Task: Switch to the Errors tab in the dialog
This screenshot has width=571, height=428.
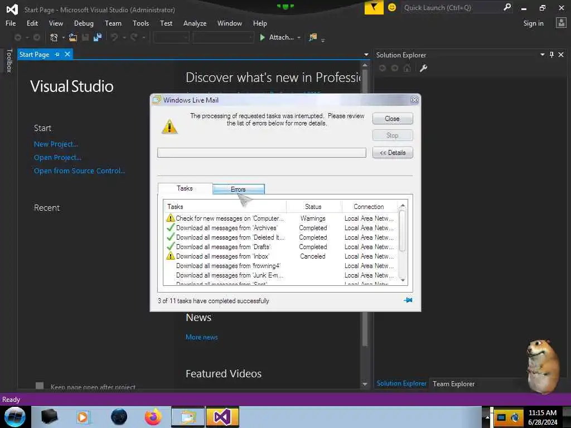Action: point(239,189)
